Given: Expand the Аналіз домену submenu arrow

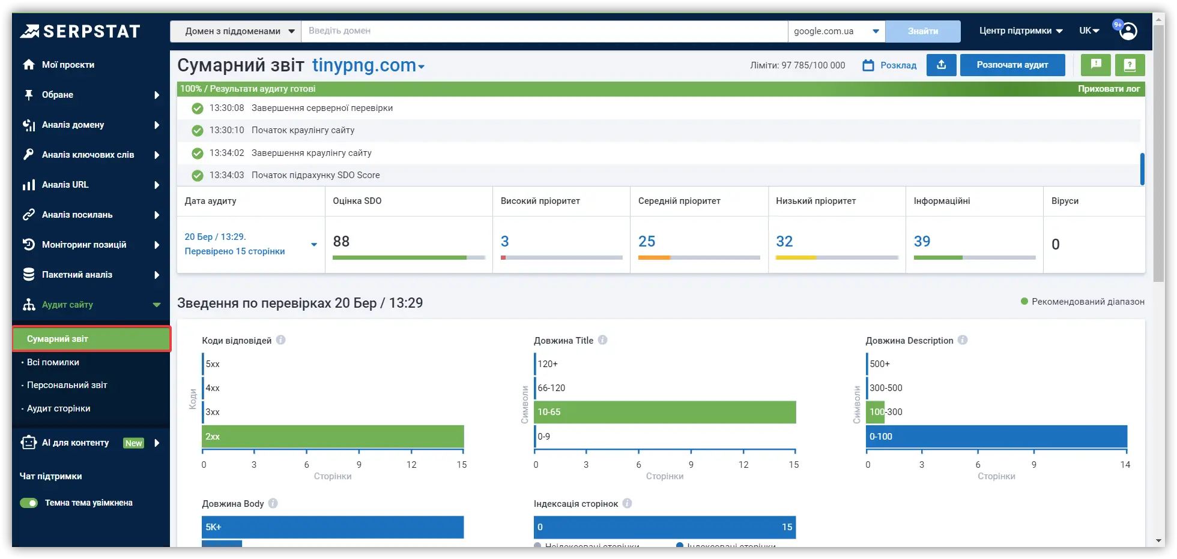Looking at the screenshot, I should [x=157, y=125].
